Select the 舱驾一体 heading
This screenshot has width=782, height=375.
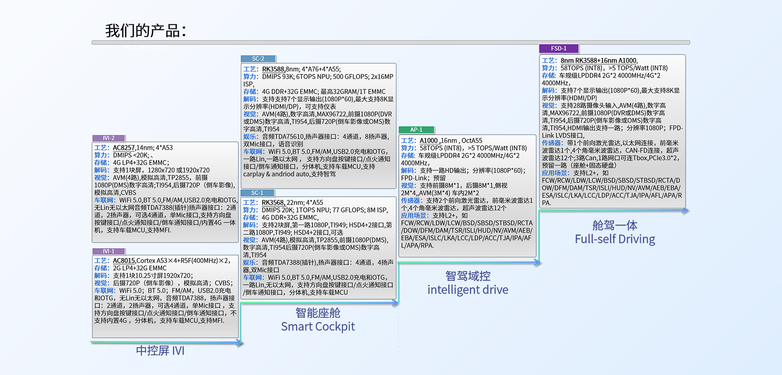[615, 225]
